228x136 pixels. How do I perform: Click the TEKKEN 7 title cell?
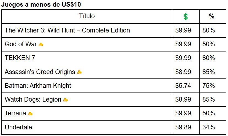[87, 58]
